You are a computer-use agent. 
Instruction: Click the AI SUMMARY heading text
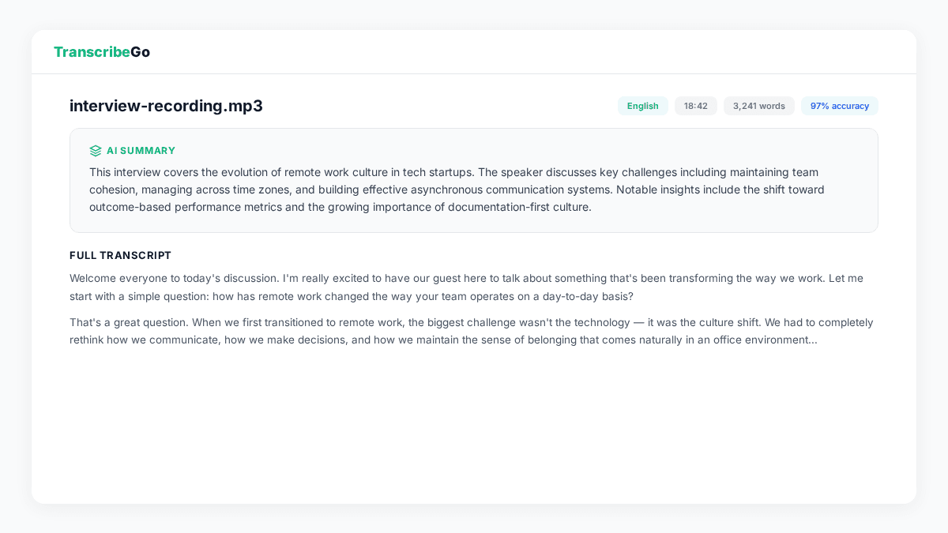click(x=141, y=151)
